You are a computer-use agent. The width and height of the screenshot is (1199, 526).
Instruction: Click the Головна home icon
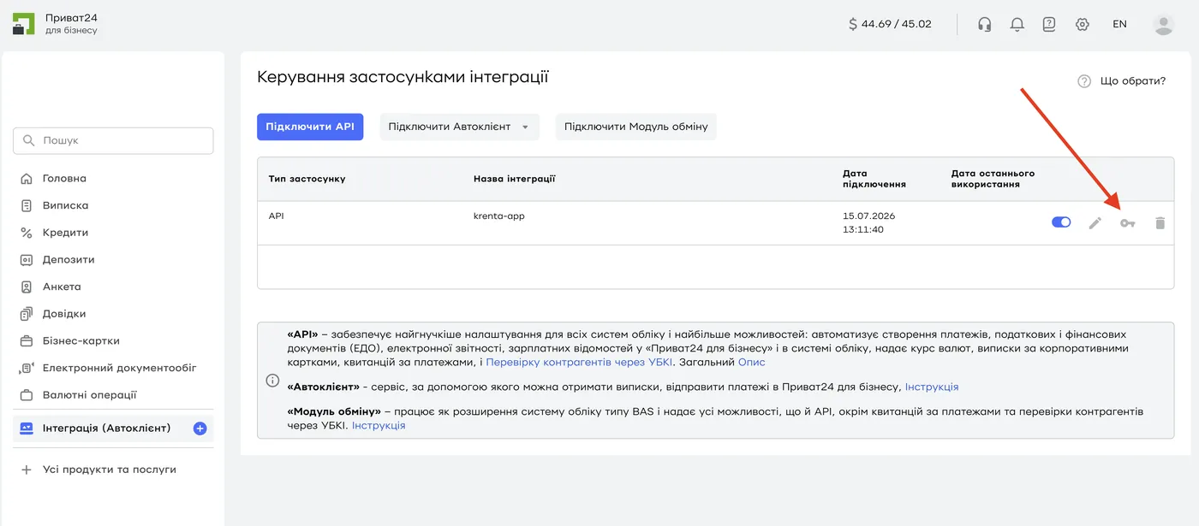(26, 179)
